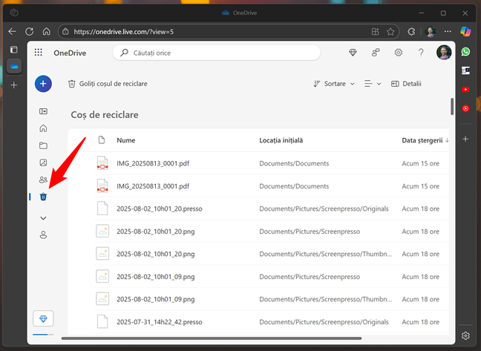
Task: Open the split screen icon in address bar
Action: tap(375, 32)
